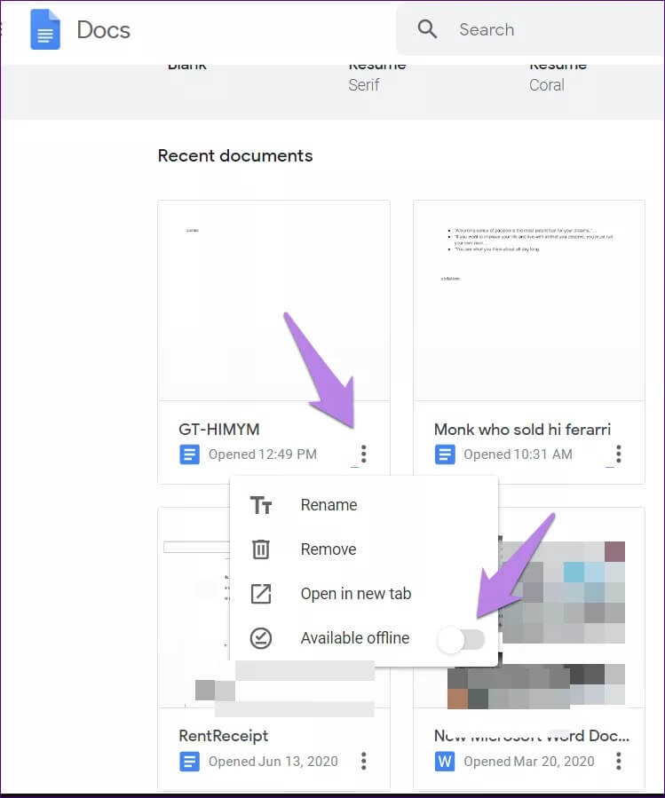Click the Monk who sold hi ferarri title
The image size is (665, 798).
[x=522, y=429]
